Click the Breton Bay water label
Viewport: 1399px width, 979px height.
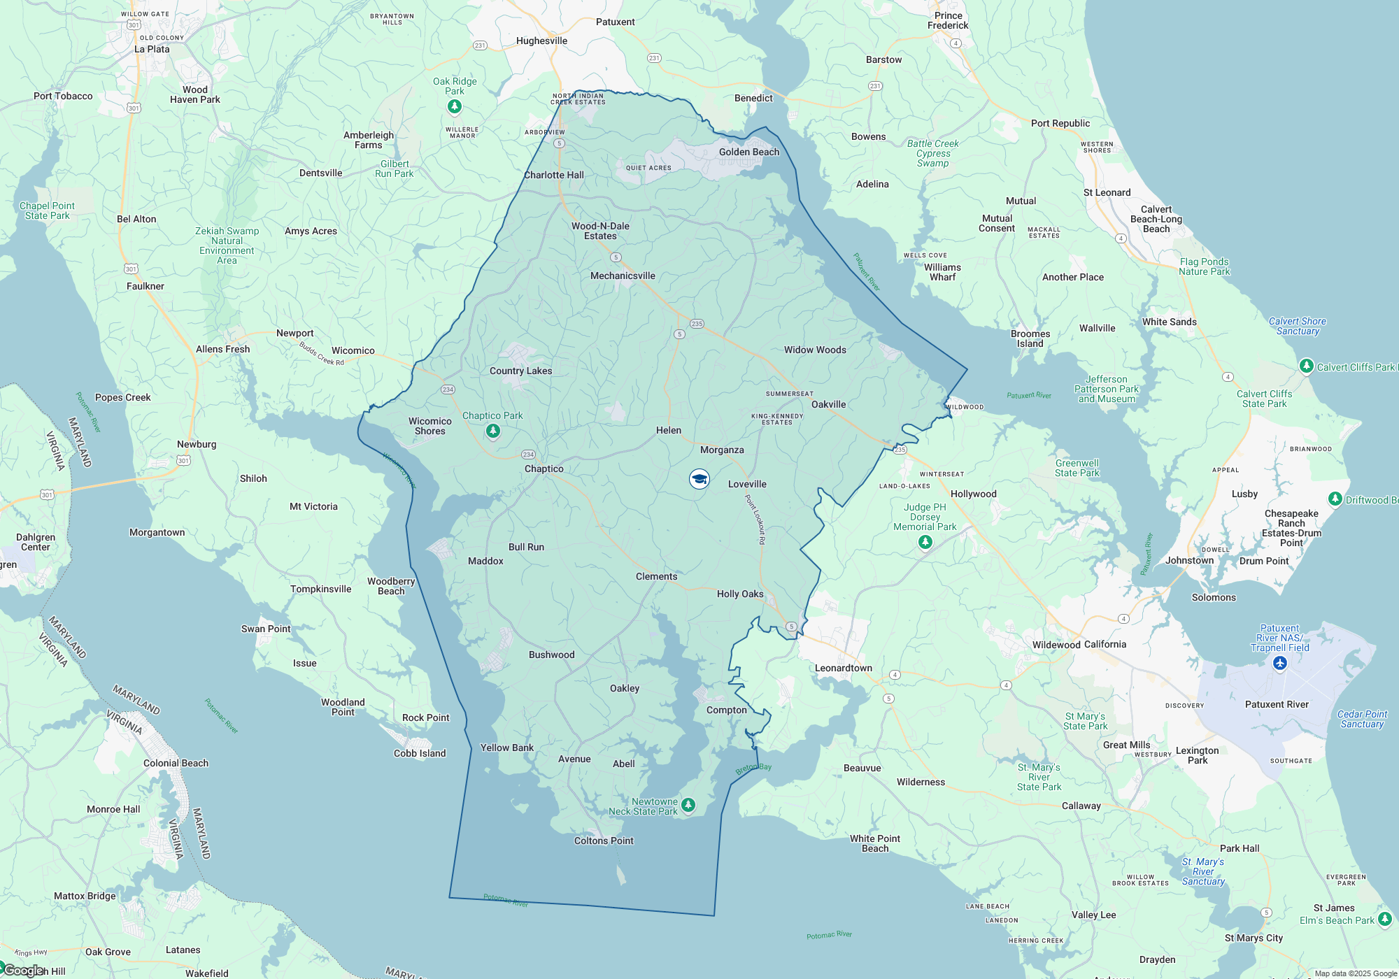(x=753, y=769)
